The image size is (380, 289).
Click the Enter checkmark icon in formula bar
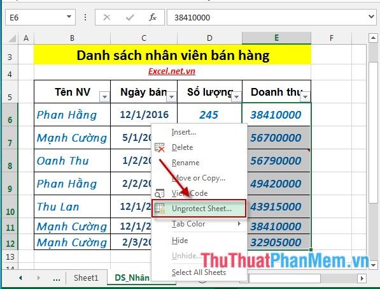[130, 17]
